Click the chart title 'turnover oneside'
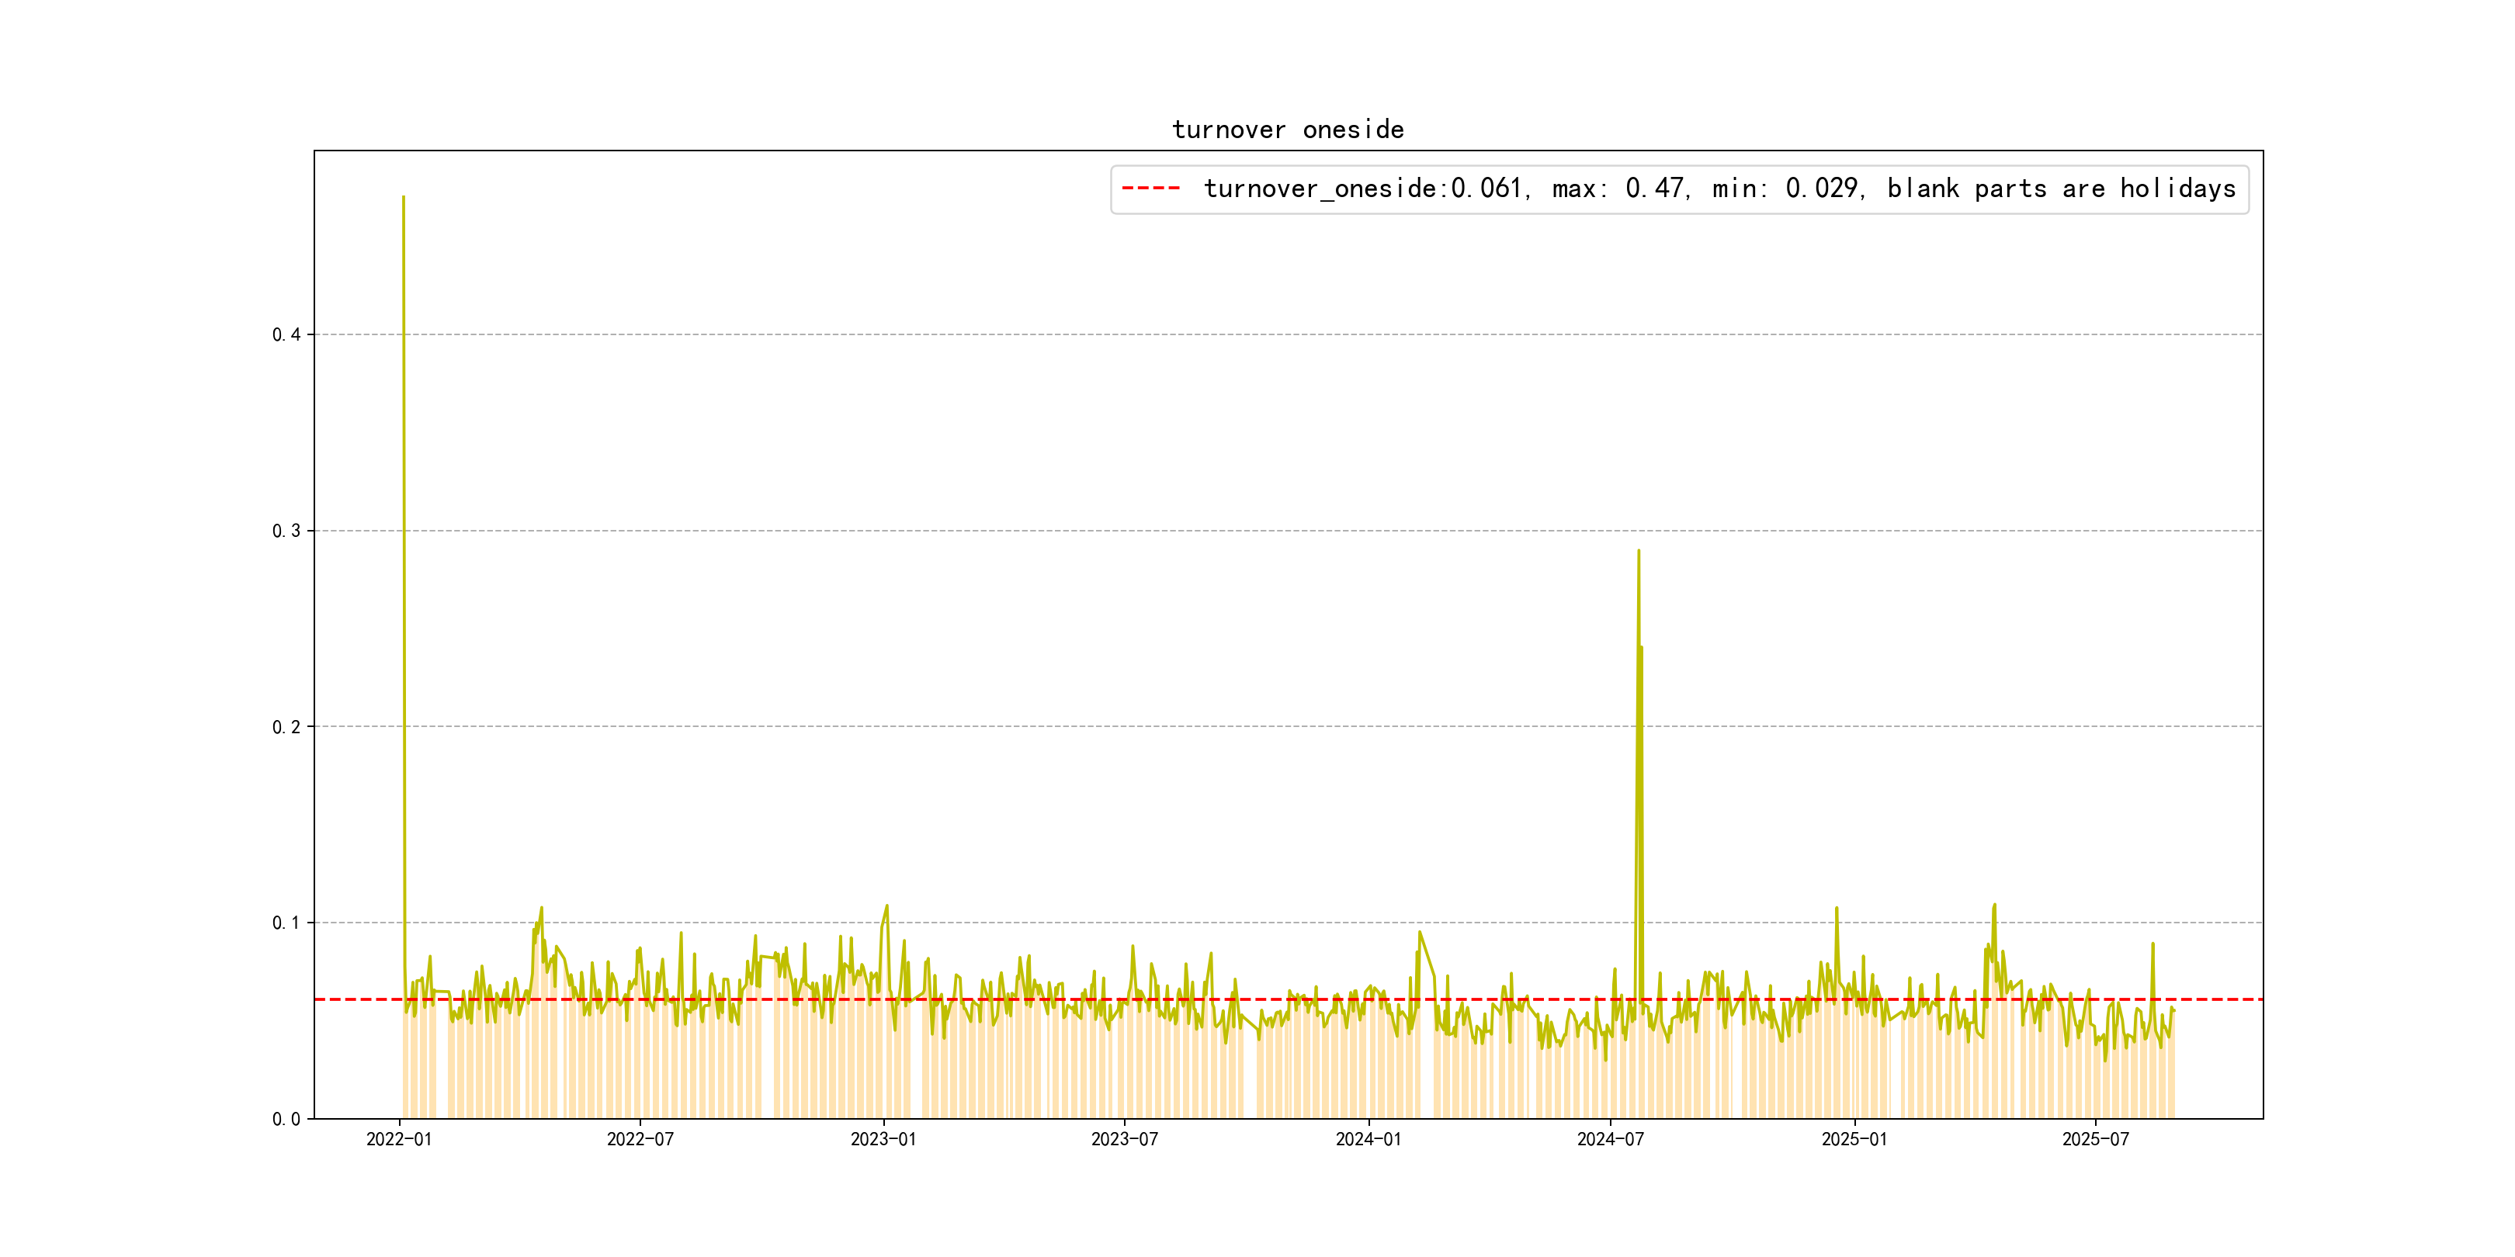Screen dimensions: 2515x1257 pyautogui.click(x=1287, y=130)
